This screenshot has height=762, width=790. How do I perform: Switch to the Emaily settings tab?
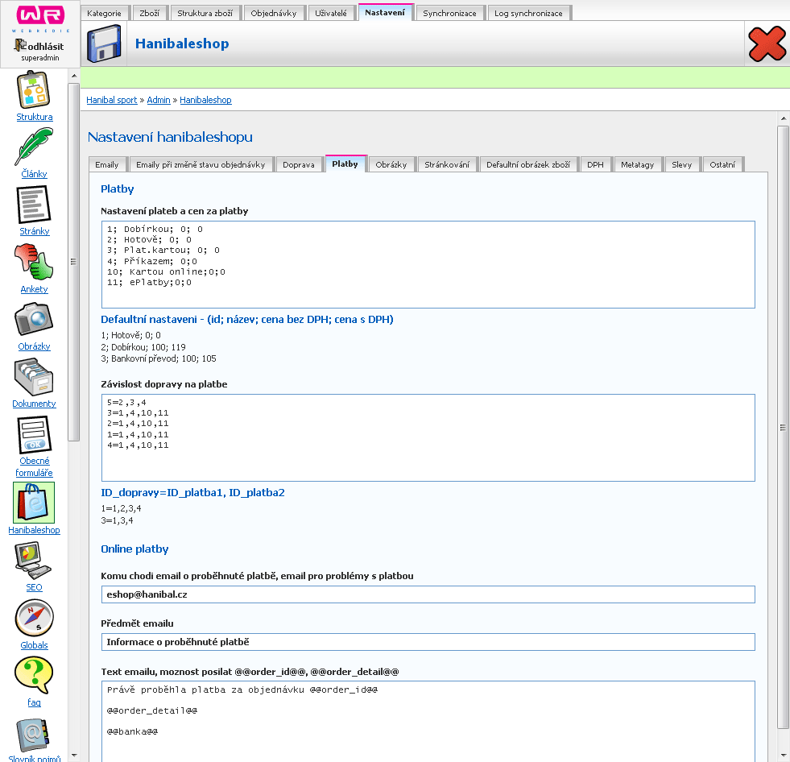pos(107,165)
